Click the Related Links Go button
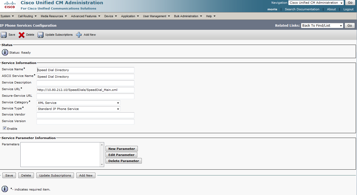The width and height of the screenshot is (357, 195). [x=350, y=25]
